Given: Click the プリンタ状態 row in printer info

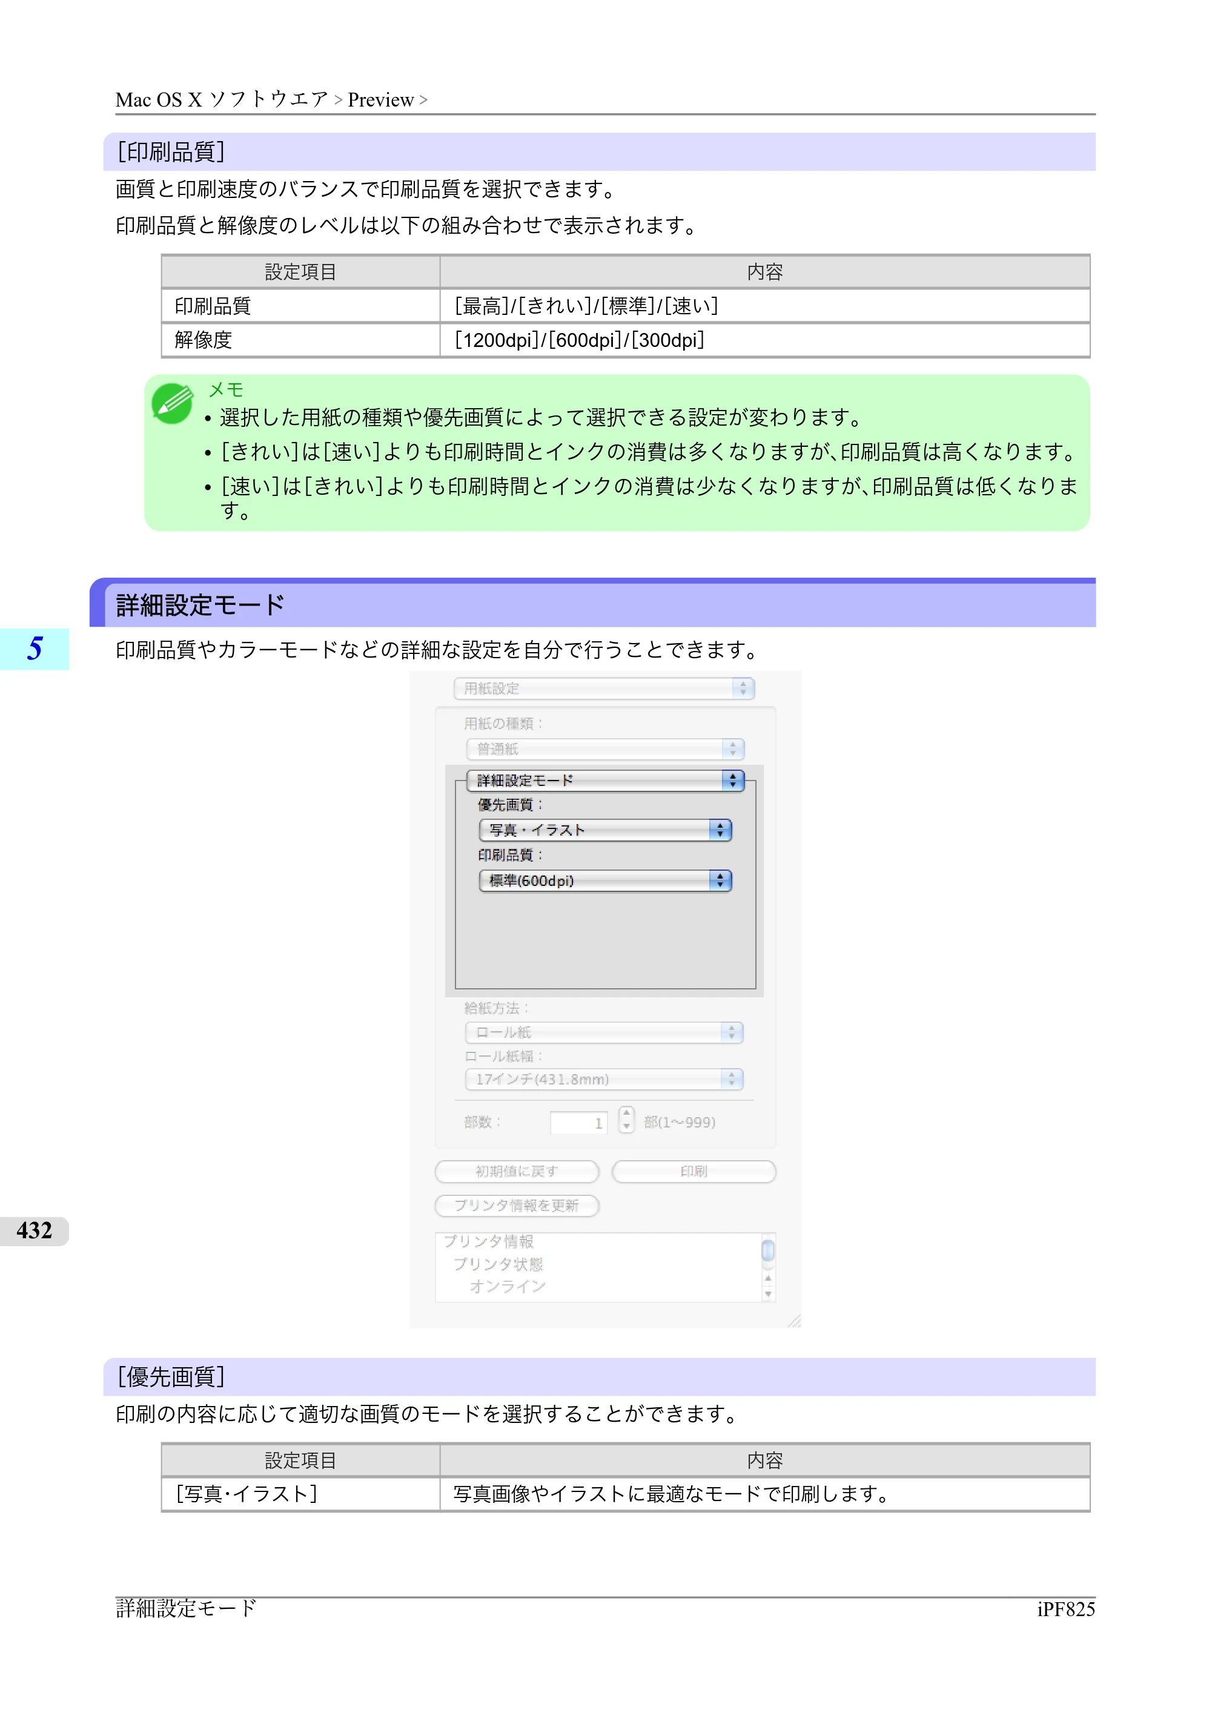Looking at the screenshot, I should [498, 1264].
